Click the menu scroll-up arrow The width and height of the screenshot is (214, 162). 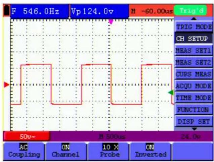point(194,19)
